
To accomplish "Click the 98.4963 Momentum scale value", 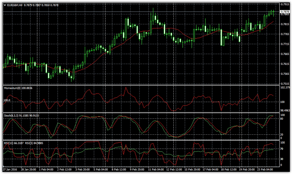I will click(285, 110).
